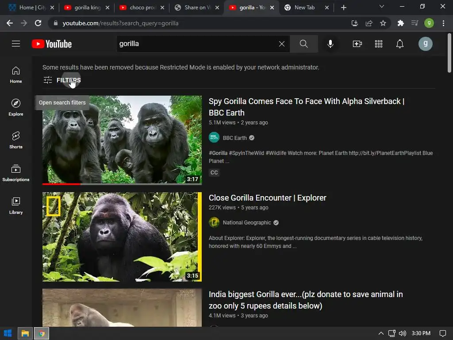Screen dimensions: 453x340
Task: Open Close Gorilla Encounter | Explorer title
Action: click(x=267, y=198)
